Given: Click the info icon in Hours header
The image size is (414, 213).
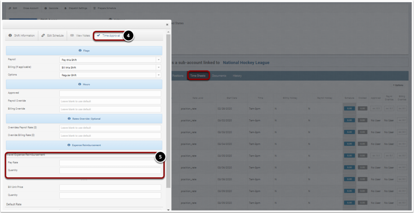Looking at the screenshot, I should (x=79, y=85).
